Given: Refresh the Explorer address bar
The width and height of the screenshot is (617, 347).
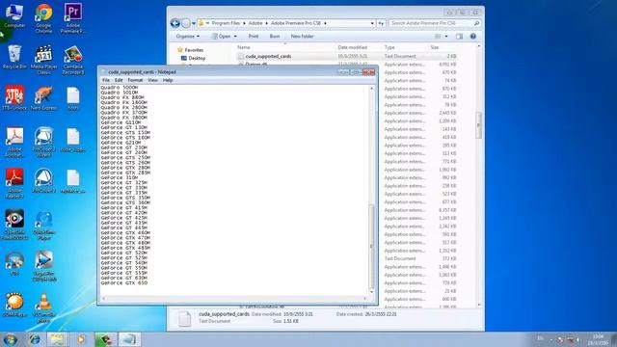Looking at the screenshot, I should click(x=381, y=23).
